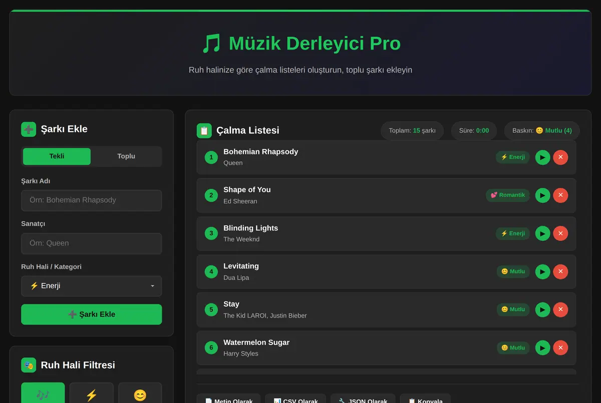Play Levitating by Dua Lipa
Viewport: 601px width, 403px height.
point(542,271)
